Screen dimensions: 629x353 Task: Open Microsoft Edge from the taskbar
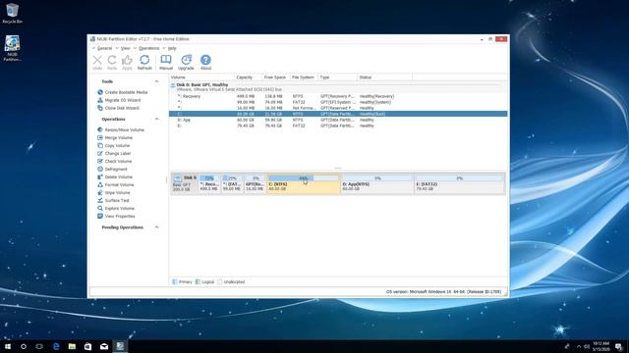tap(56, 346)
